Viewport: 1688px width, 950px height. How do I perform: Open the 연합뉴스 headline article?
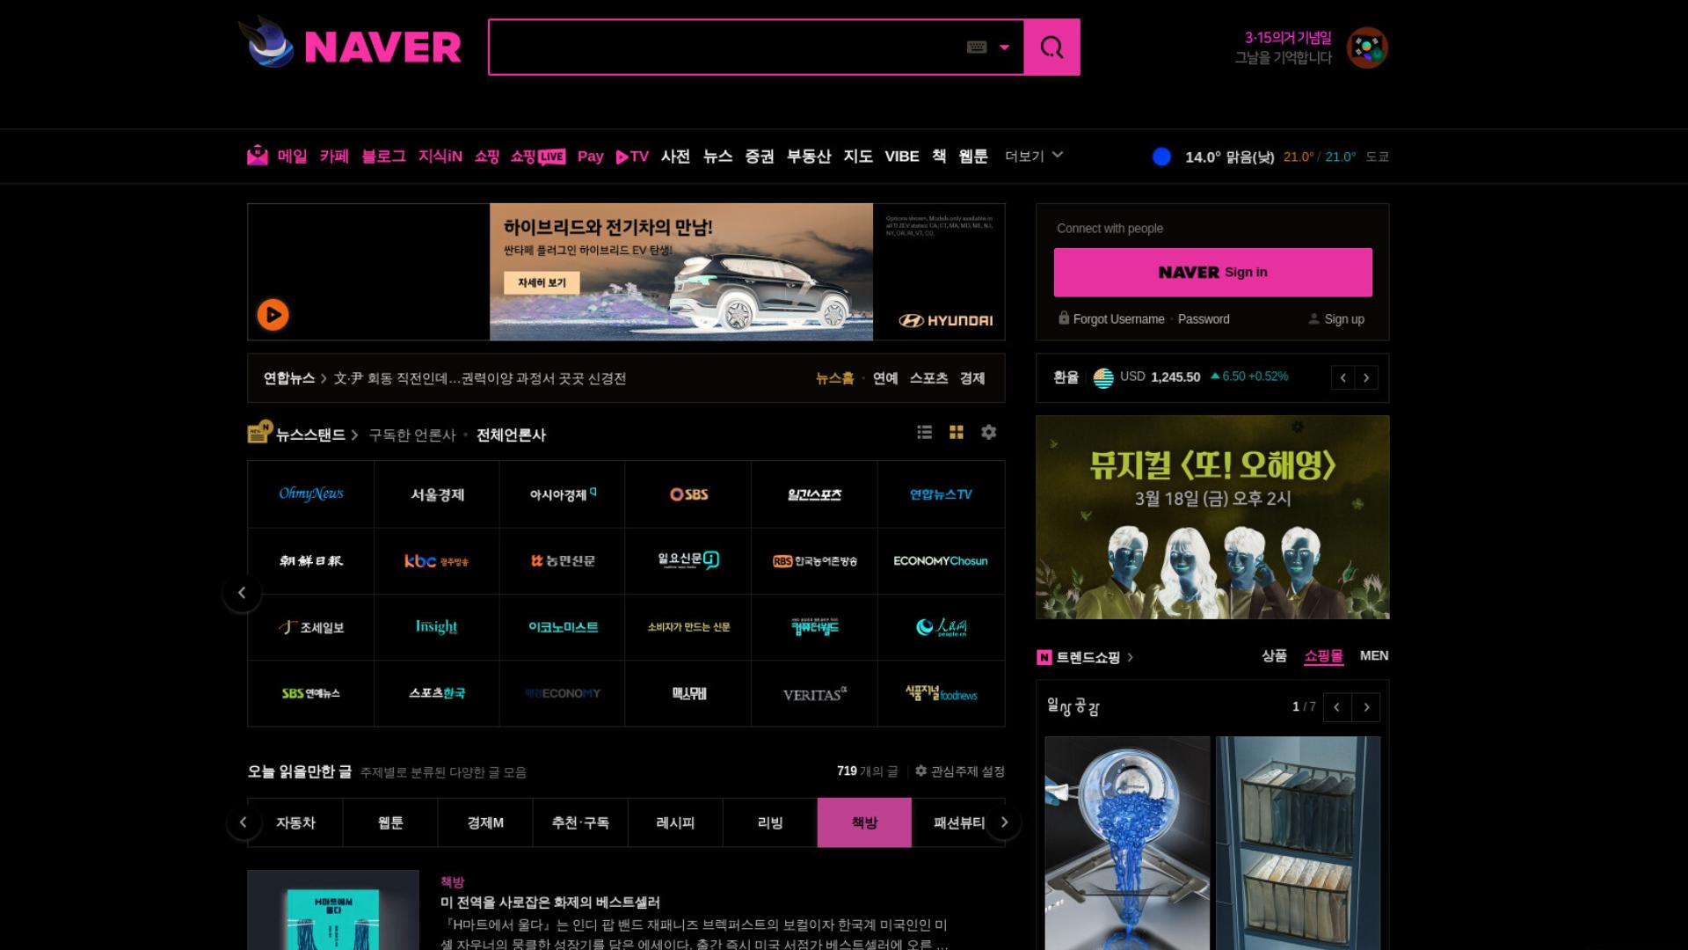point(479,378)
